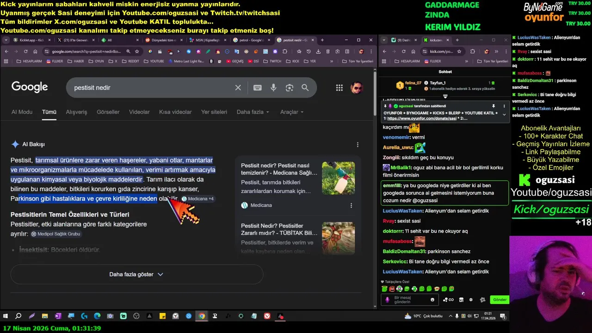Reload the Kick page
Screen dimensions: 592x333
click(x=404, y=51)
